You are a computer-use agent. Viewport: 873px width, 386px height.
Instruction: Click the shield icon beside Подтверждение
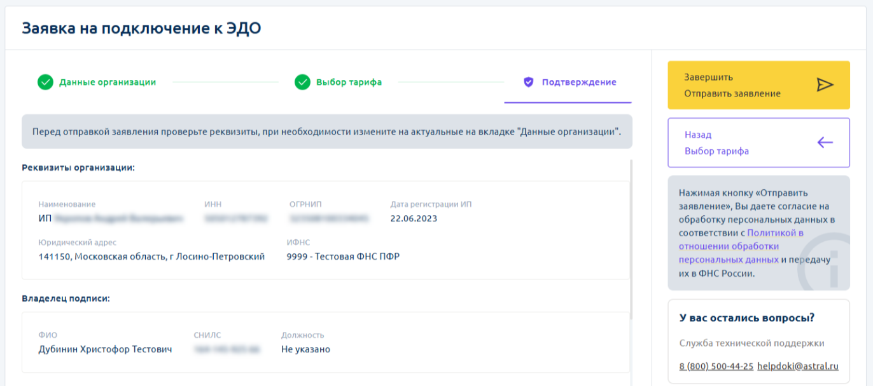point(528,82)
